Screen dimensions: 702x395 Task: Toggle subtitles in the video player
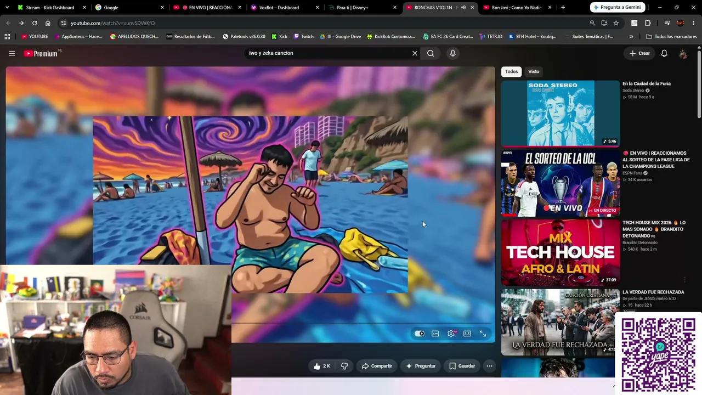pyautogui.click(x=435, y=334)
